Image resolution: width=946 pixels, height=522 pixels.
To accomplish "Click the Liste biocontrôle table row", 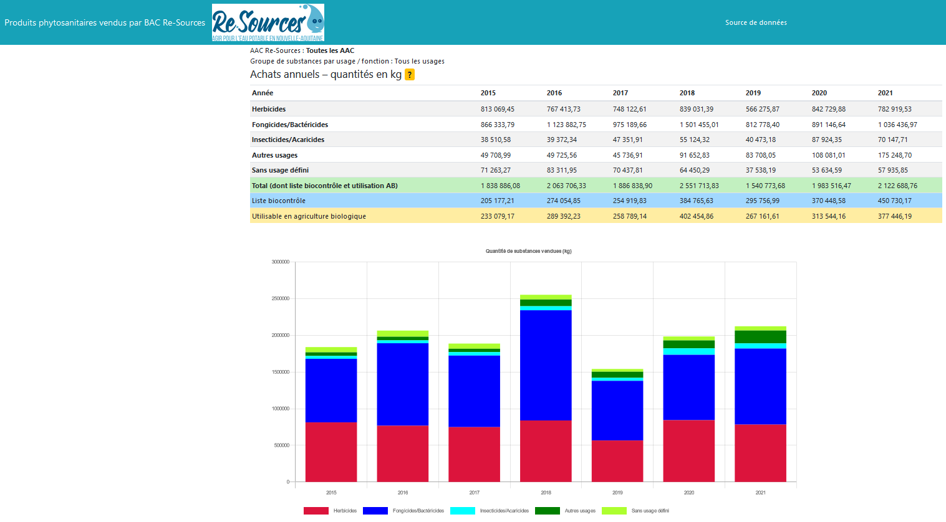I will [279, 201].
